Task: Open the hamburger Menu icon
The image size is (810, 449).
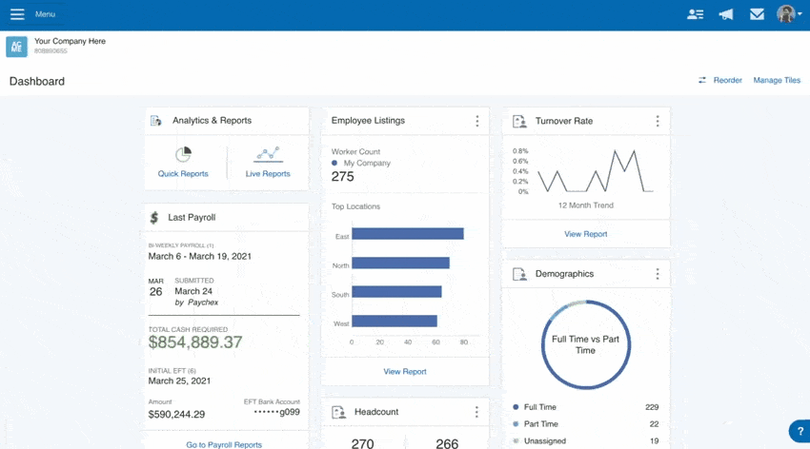Action: pyautogui.click(x=17, y=14)
